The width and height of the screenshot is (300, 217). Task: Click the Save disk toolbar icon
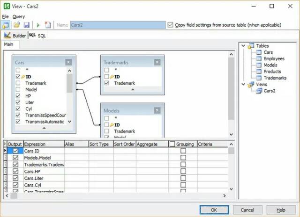click(26, 25)
